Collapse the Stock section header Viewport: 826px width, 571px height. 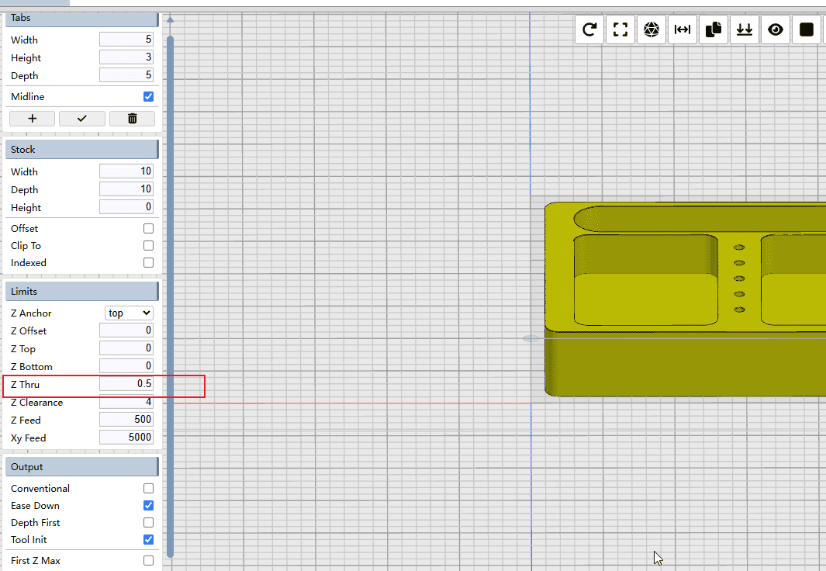pos(81,150)
